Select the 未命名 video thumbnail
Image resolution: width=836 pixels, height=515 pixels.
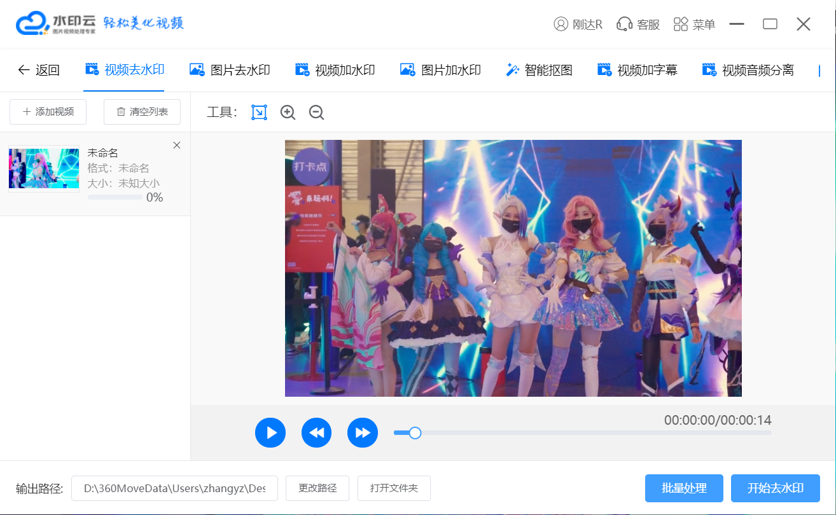tap(44, 168)
